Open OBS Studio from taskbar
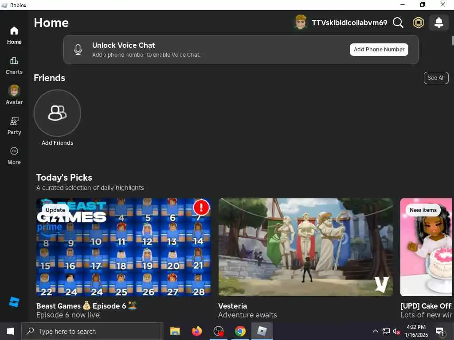 pyautogui.click(x=218, y=331)
